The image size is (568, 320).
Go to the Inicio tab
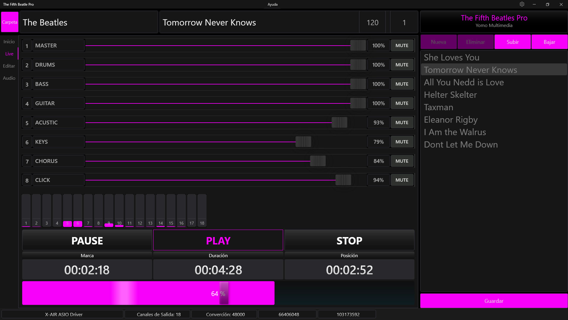coord(9,42)
